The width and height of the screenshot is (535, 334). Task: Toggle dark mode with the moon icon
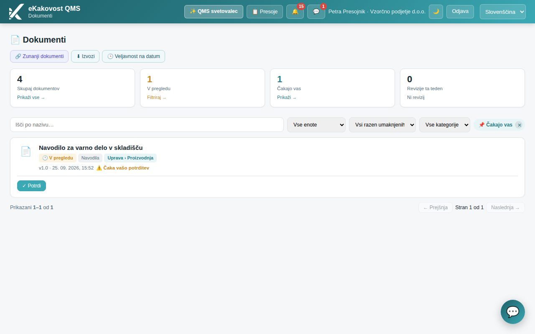436,12
